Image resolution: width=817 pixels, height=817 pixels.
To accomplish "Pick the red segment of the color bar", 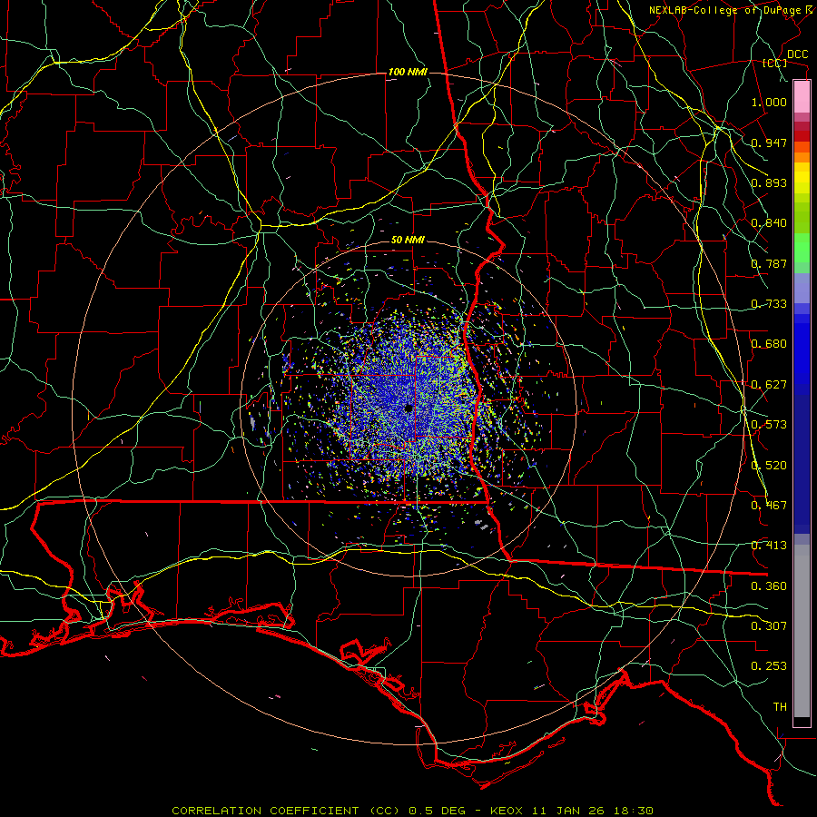I will [802, 136].
